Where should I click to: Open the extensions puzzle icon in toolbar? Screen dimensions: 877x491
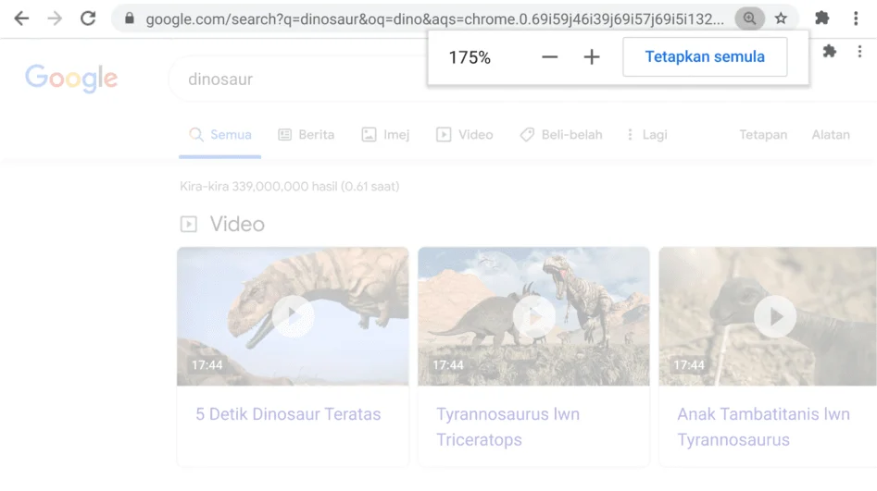click(821, 18)
